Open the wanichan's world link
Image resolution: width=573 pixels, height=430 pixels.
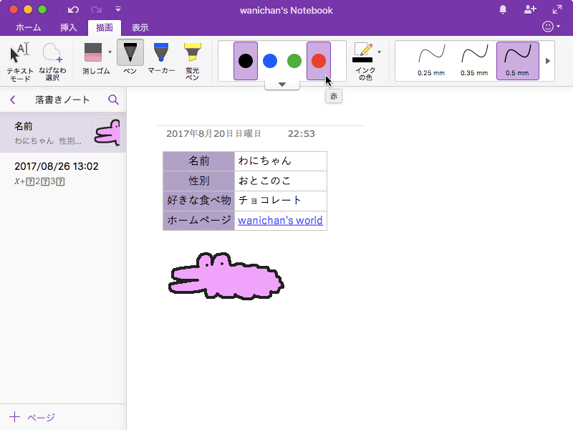[x=280, y=221]
